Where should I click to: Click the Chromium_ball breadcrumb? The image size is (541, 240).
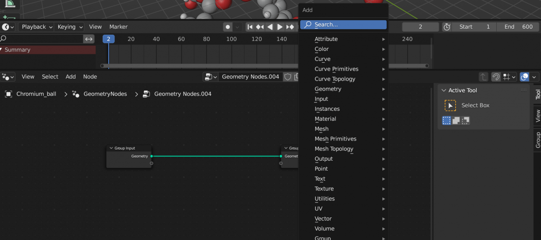click(31, 94)
